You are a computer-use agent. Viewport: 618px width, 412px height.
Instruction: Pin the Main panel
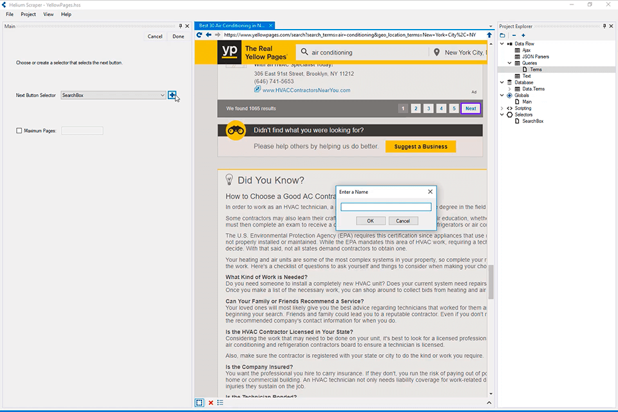click(x=180, y=26)
